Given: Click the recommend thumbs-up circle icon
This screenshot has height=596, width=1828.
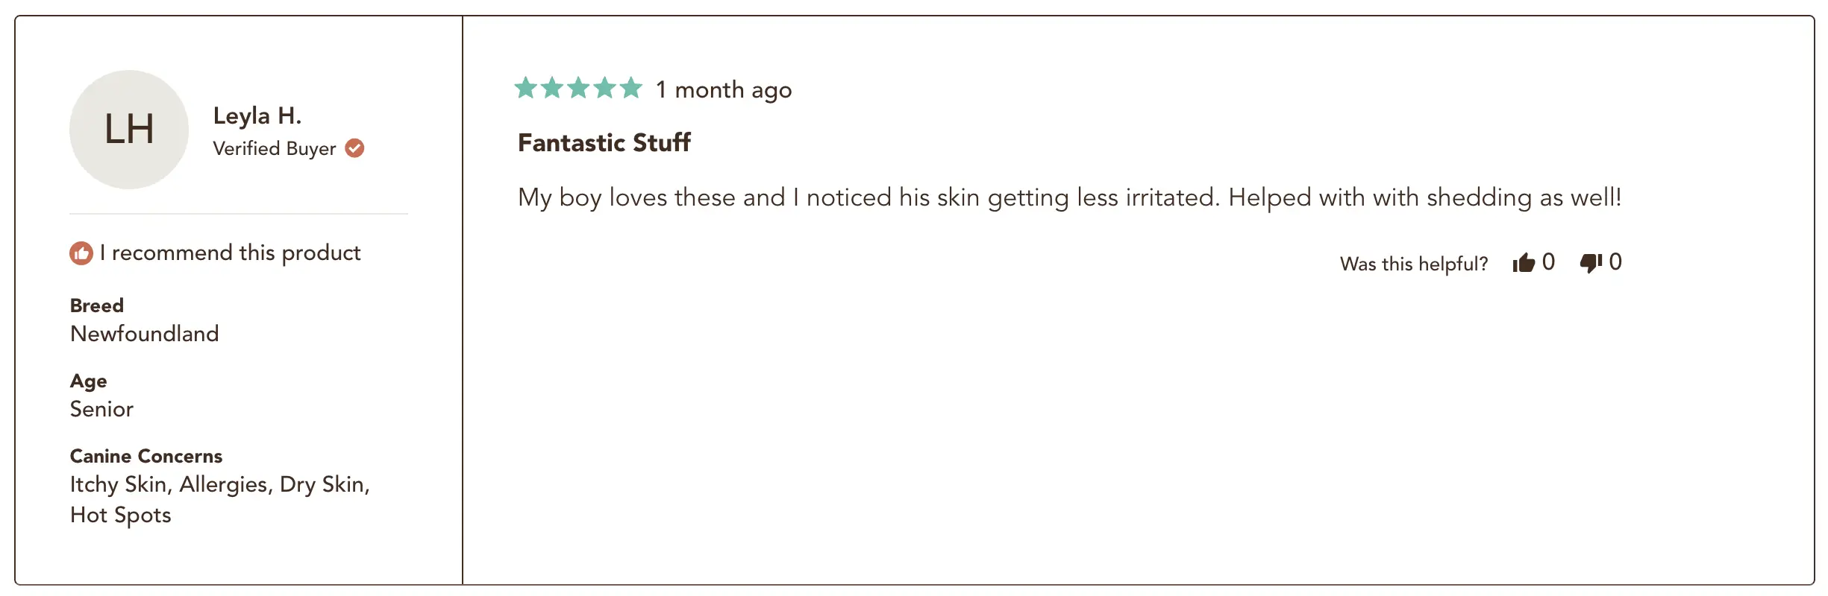Looking at the screenshot, I should [81, 253].
